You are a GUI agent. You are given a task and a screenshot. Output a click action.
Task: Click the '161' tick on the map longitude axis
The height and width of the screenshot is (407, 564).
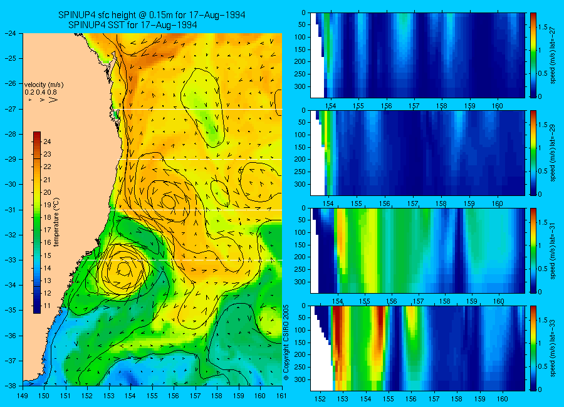(x=282, y=396)
